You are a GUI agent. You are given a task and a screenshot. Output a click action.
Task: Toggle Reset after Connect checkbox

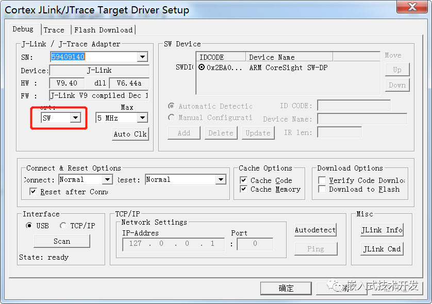pyautogui.click(x=33, y=191)
